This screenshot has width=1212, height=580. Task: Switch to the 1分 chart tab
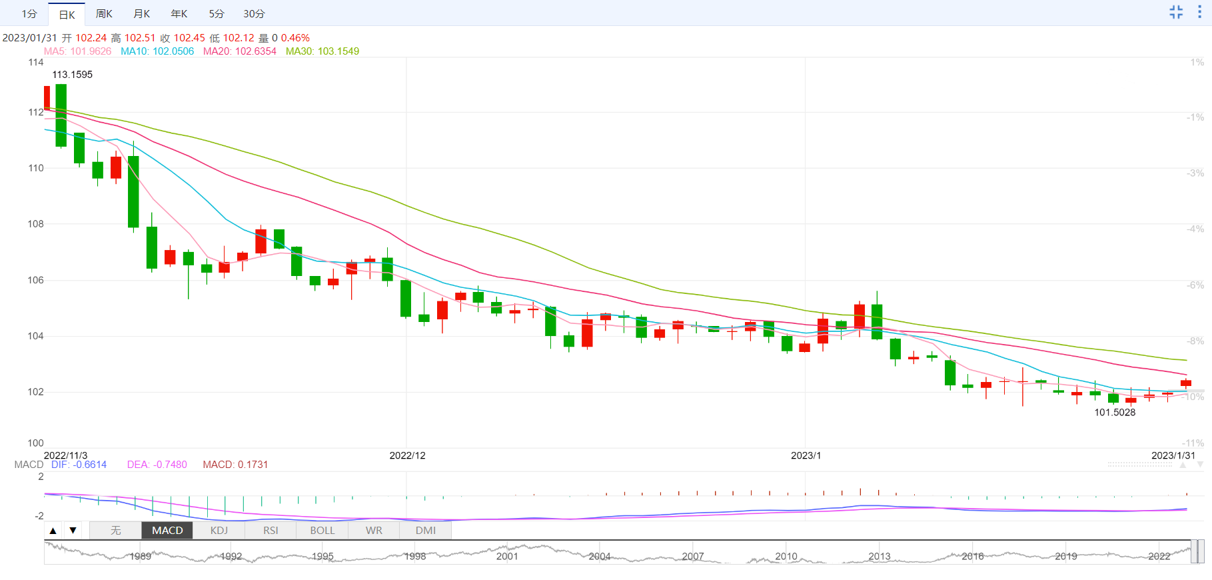pos(29,14)
